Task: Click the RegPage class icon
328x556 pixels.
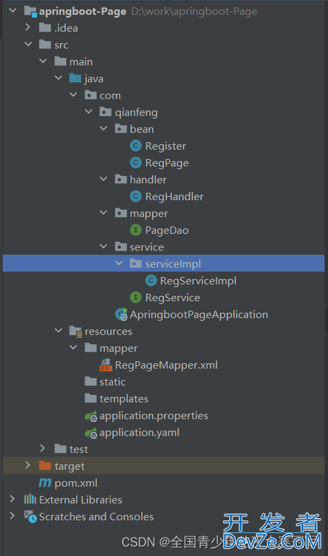Action: coord(136,162)
